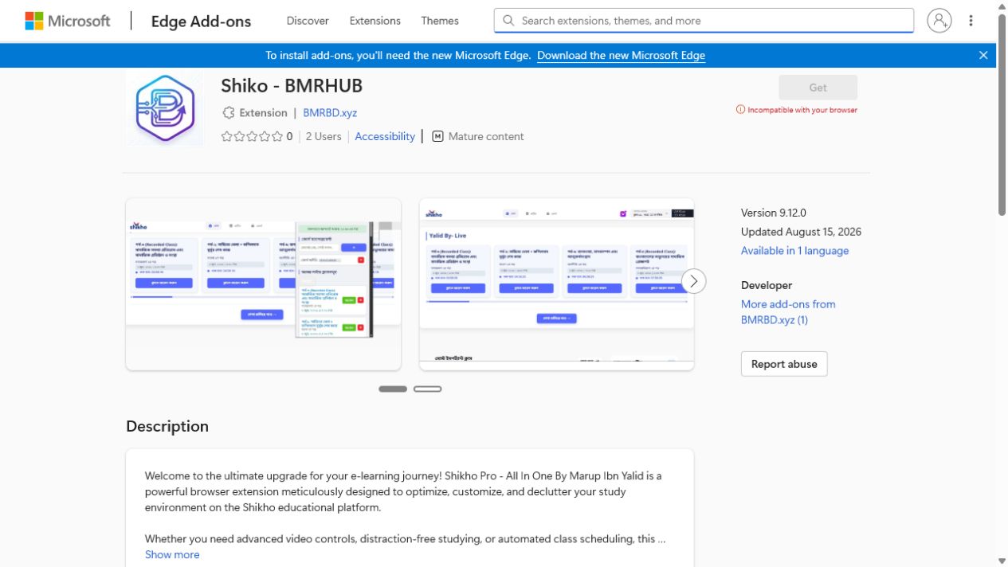This screenshot has height=567, width=1008.
Task: Focus the search extensions input field
Action: click(704, 21)
